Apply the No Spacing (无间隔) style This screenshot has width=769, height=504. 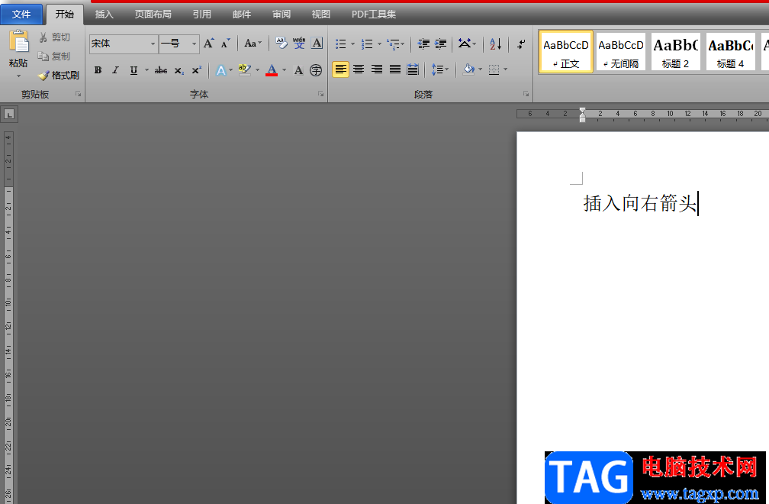621,52
